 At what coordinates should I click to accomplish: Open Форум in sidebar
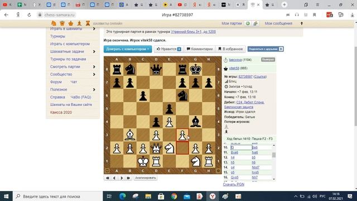tap(56, 82)
